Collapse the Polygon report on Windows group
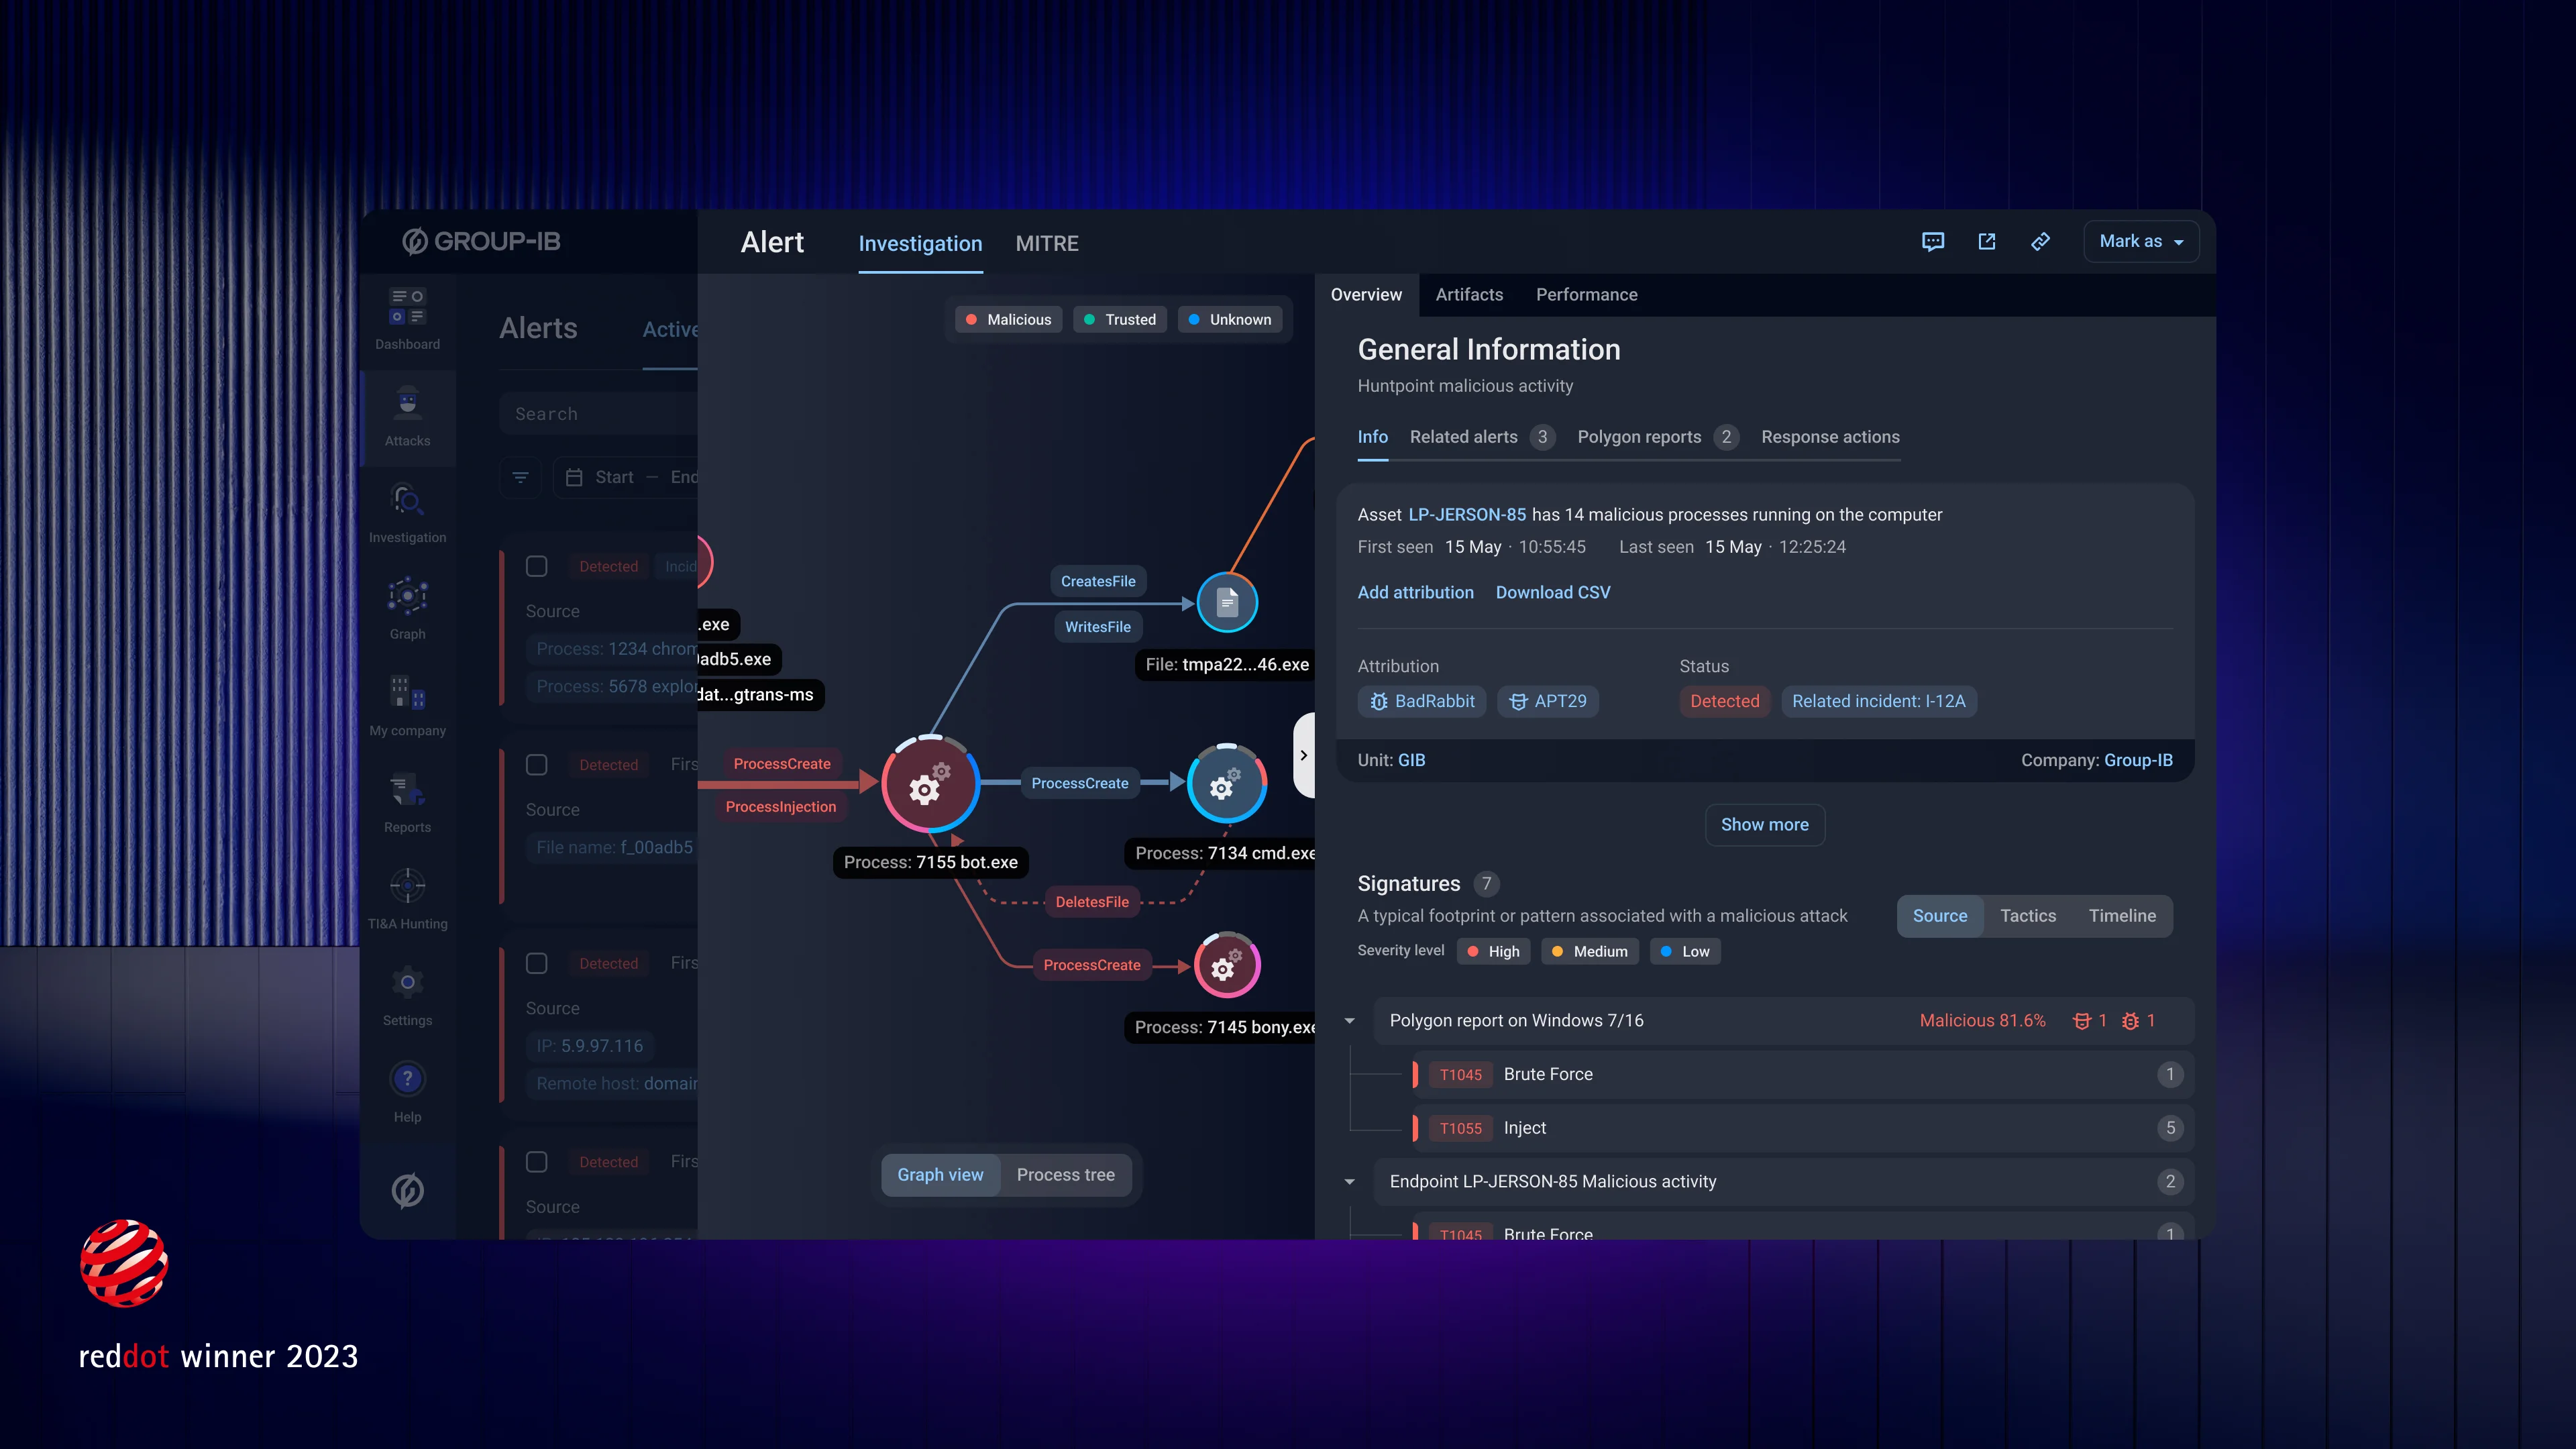Viewport: 2576px width, 1449px height. pyautogui.click(x=1349, y=1021)
